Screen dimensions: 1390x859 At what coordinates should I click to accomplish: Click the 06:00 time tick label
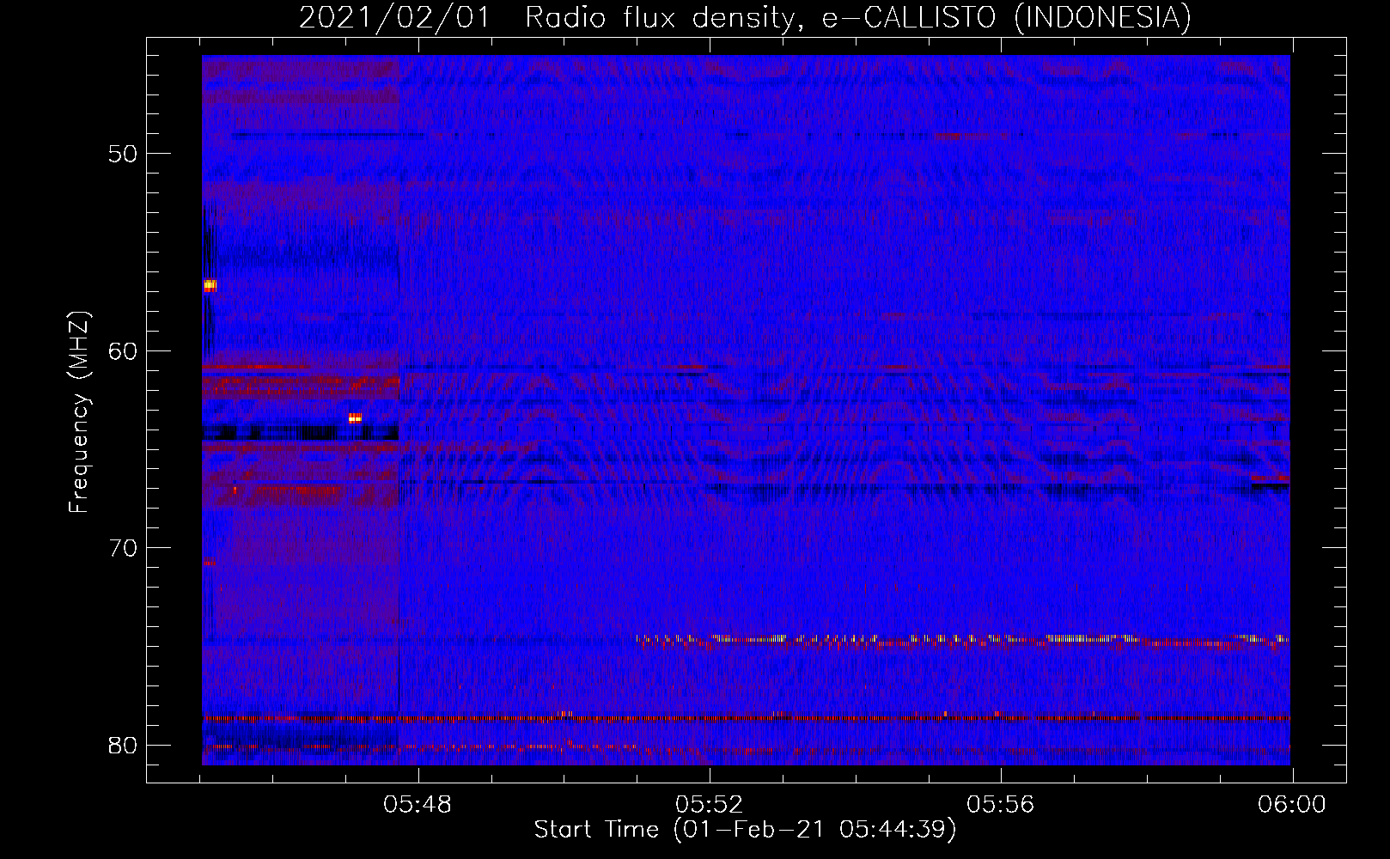pos(1292,805)
